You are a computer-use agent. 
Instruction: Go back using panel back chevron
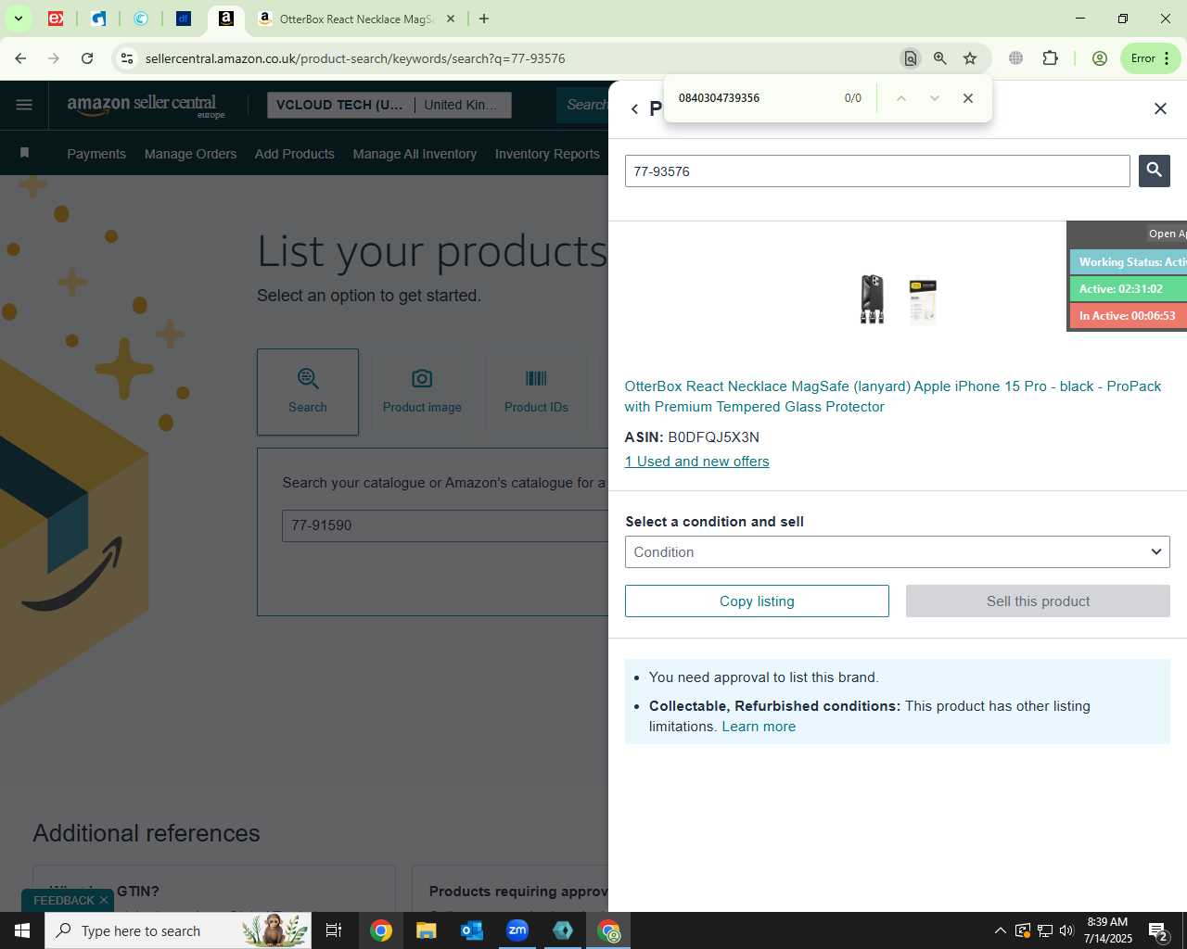[634, 108]
